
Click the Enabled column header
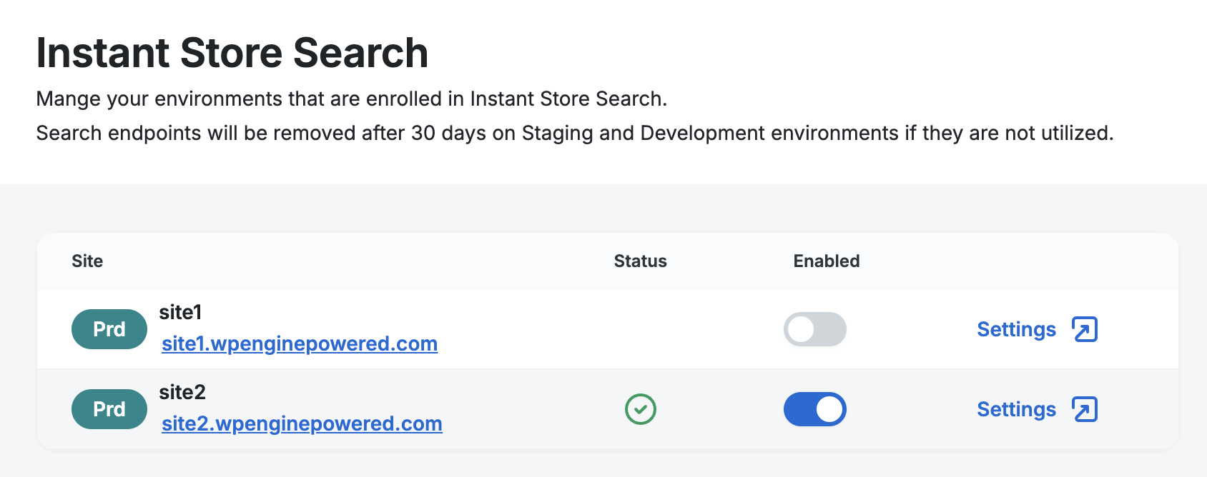click(826, 261)
